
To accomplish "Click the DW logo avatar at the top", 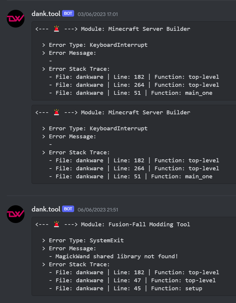I will 15,19.
